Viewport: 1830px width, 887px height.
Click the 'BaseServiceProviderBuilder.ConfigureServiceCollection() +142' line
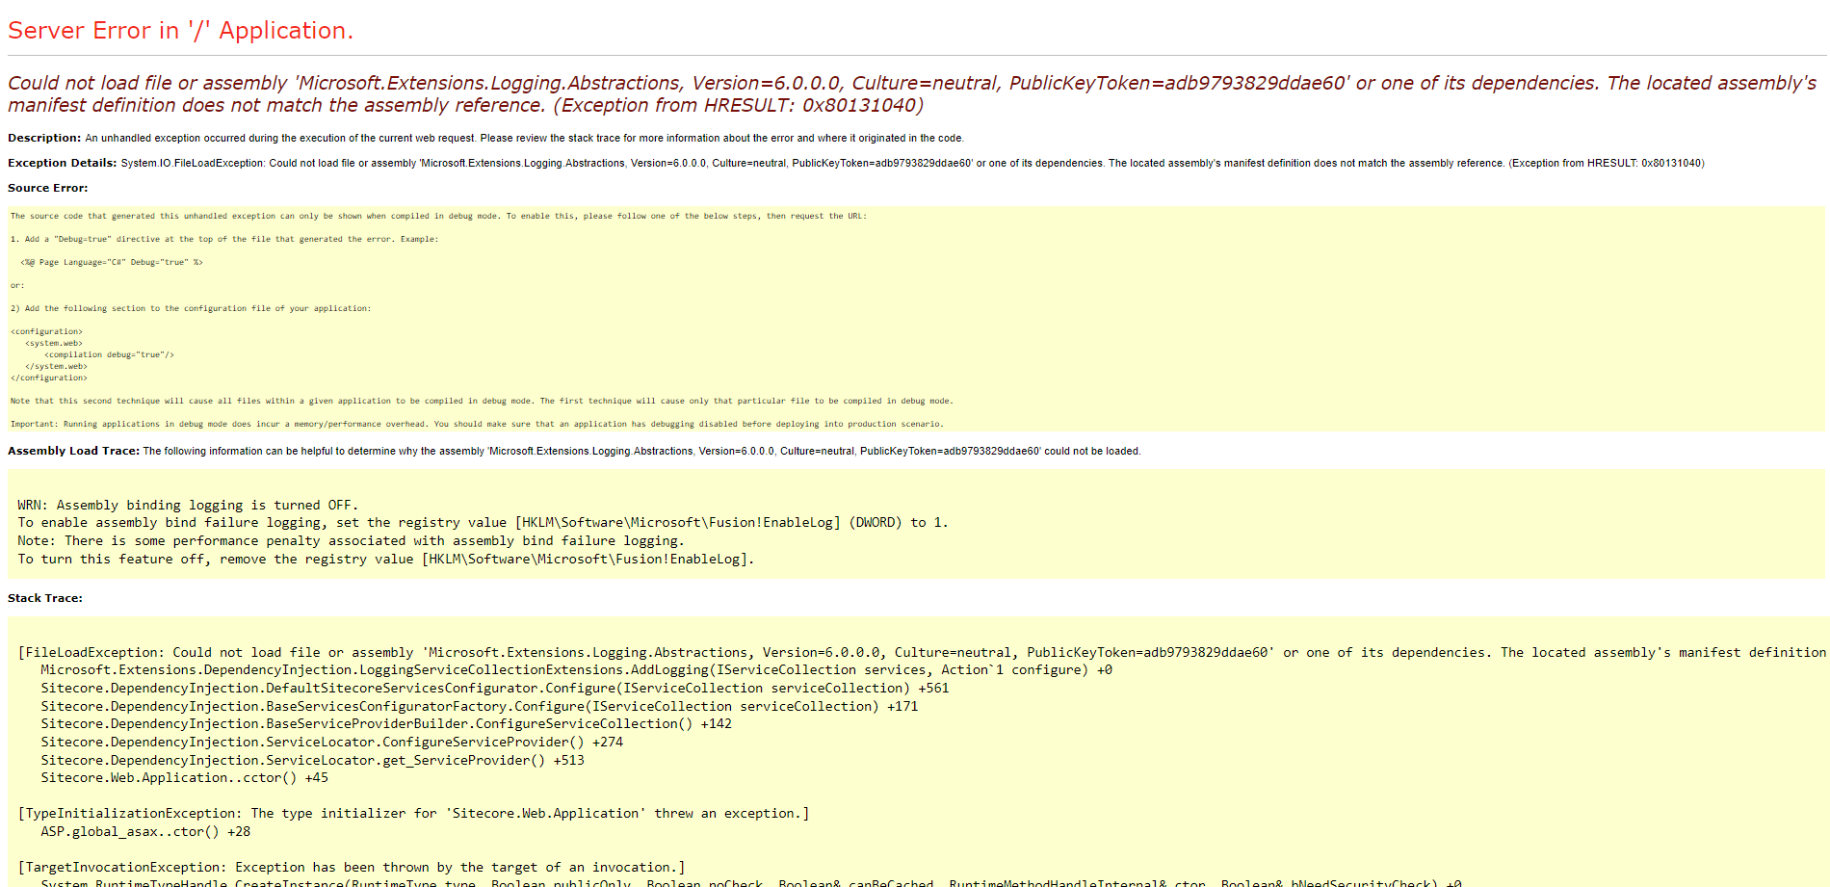[x=385, y=724]
